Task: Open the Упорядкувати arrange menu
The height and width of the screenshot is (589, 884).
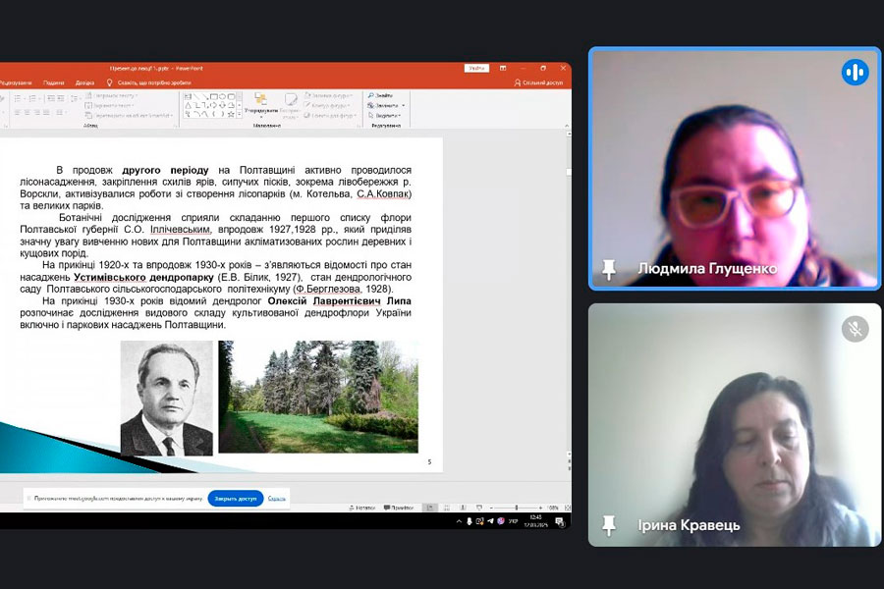Action: (261, 105)
